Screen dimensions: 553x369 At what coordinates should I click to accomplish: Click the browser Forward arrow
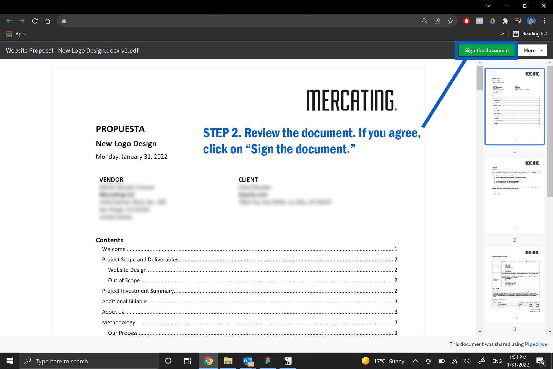pyautogui.click(x=22, y=21)
